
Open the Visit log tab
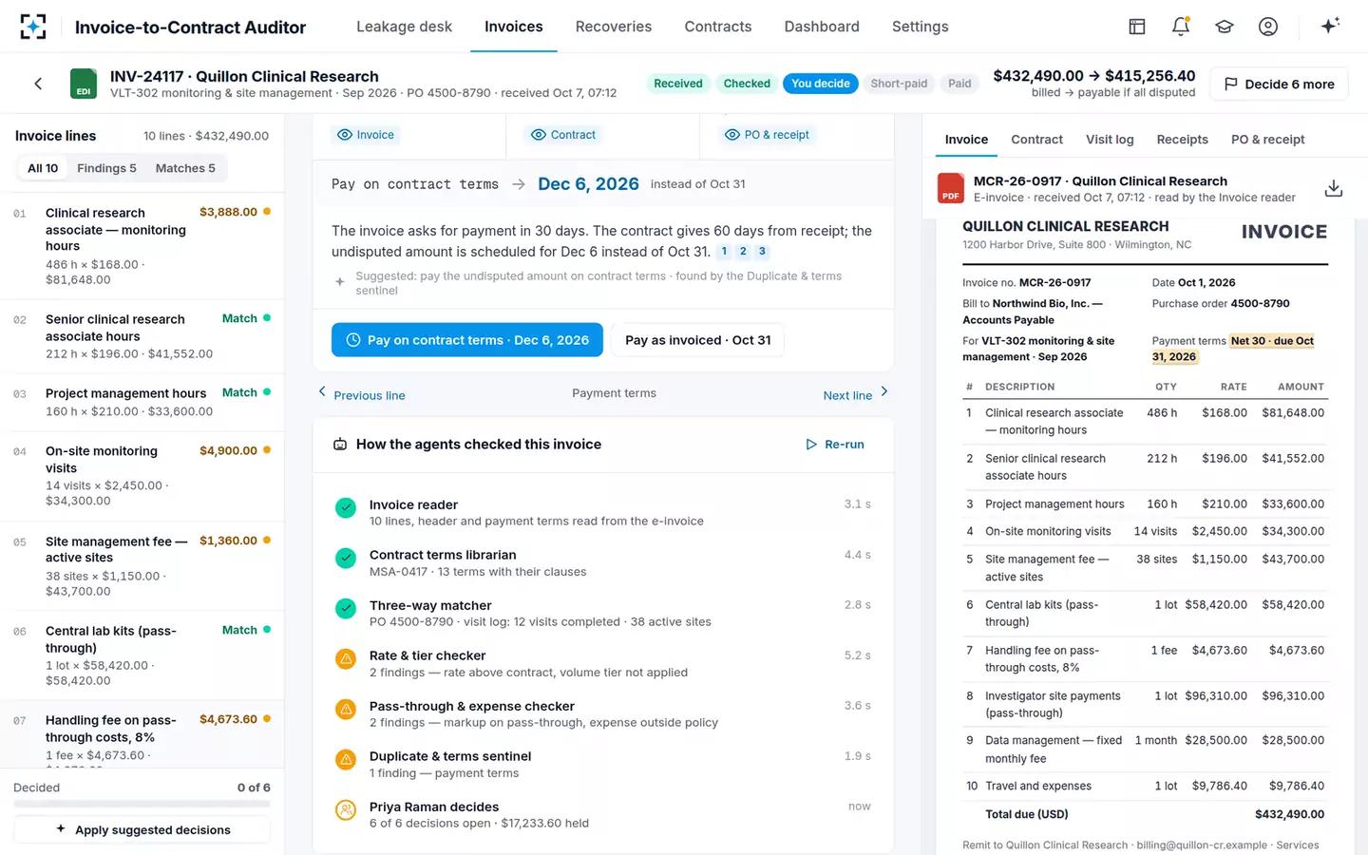tap(1110, 140)
